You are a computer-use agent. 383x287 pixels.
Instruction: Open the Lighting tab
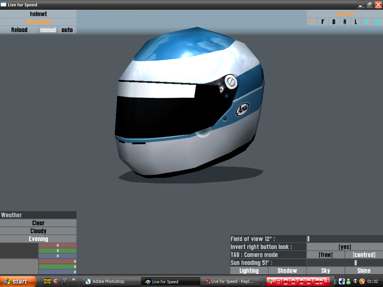(x=249, y=271)
